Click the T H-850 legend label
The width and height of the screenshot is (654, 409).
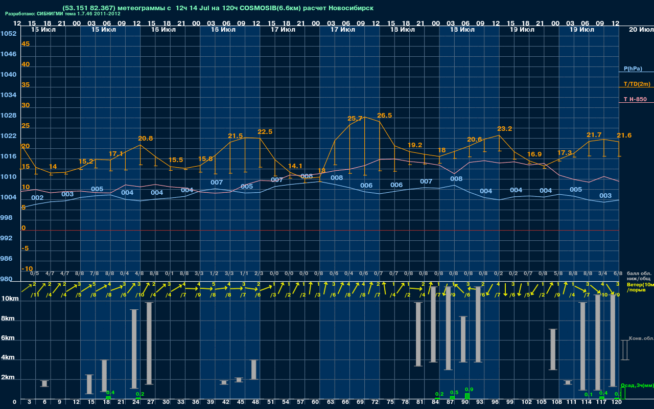(635, 99)
